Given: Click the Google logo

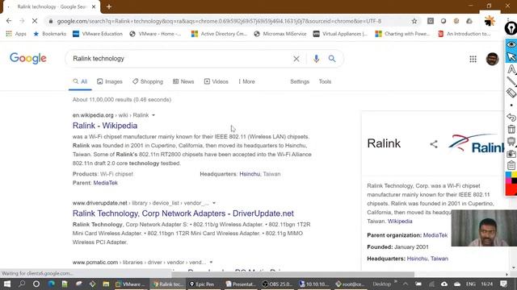Looking at the screenshot, I should (x=28, y=59).
